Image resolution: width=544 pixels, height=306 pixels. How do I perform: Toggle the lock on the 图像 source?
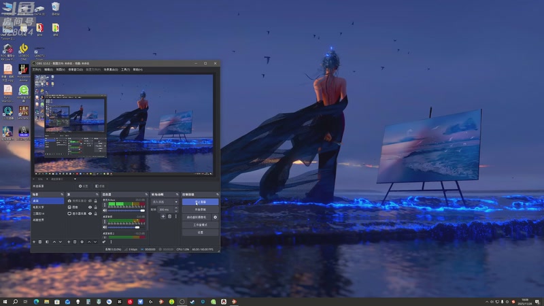pos(96,207)
